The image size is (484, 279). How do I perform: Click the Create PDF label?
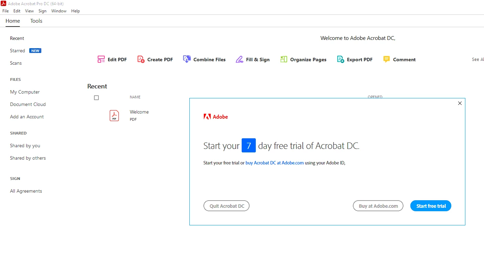pos(160,60)
